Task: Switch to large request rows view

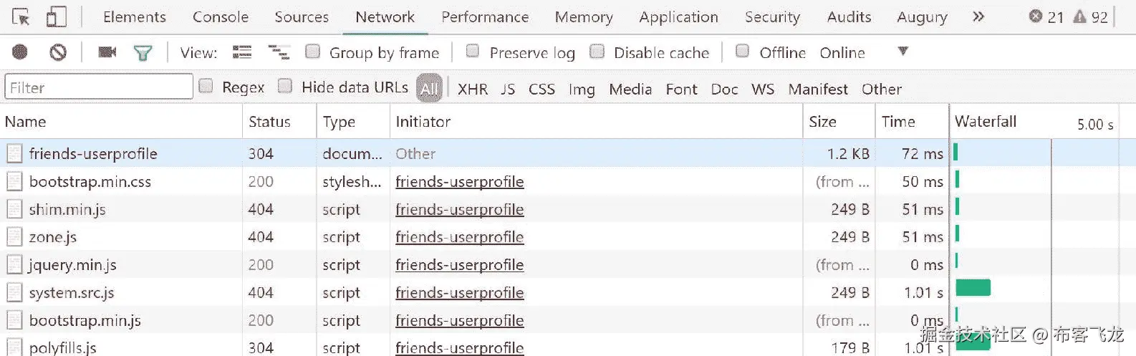Action: tap(242, 52)
